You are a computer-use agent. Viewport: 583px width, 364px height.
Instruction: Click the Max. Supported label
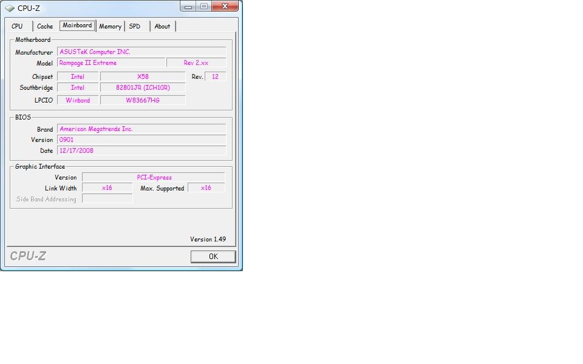click(162, 188)
